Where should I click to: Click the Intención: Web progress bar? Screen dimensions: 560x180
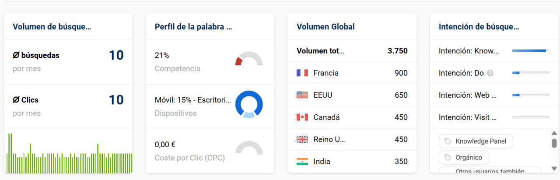[531, 95]
